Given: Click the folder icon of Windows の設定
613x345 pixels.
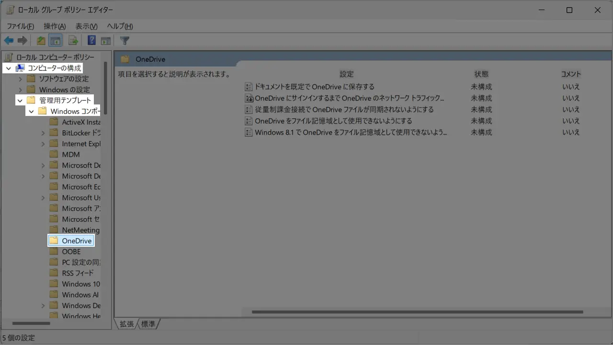Looking at the screenshot, I should click(31, 90).
